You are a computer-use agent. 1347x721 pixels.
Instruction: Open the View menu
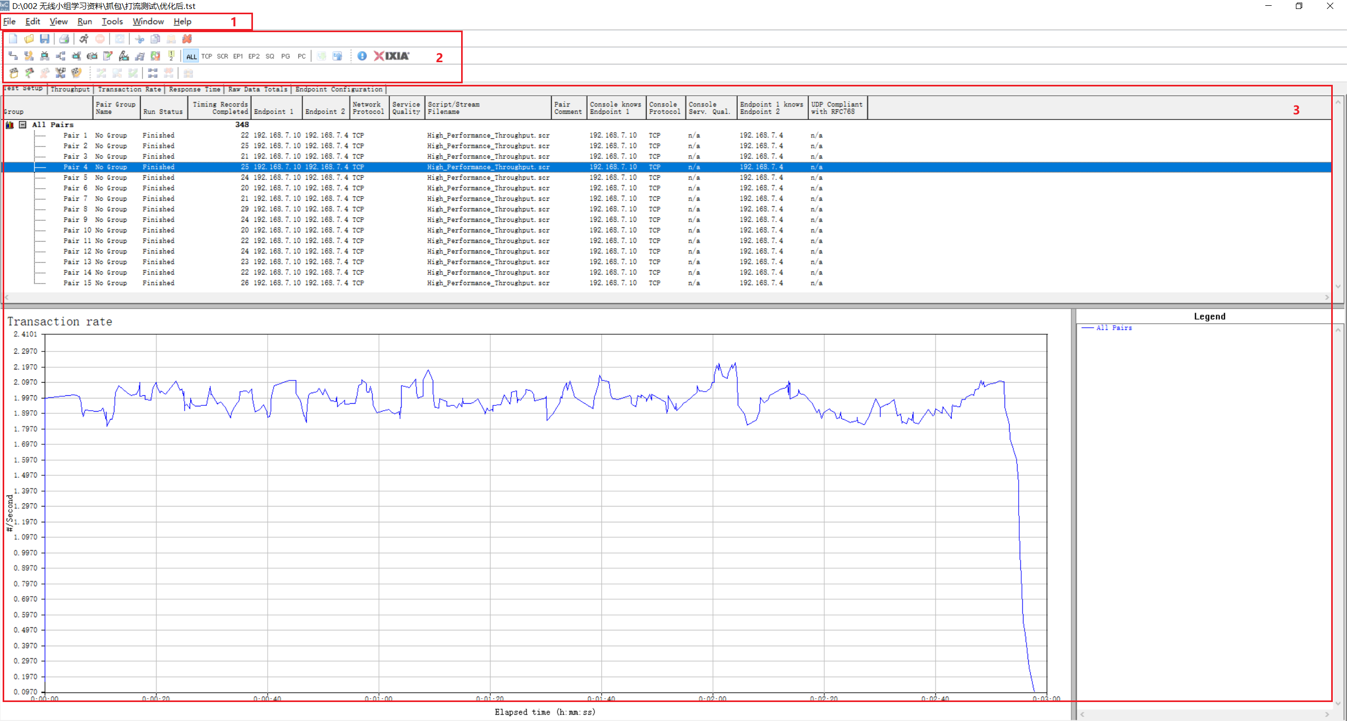(x=58, y=22)
